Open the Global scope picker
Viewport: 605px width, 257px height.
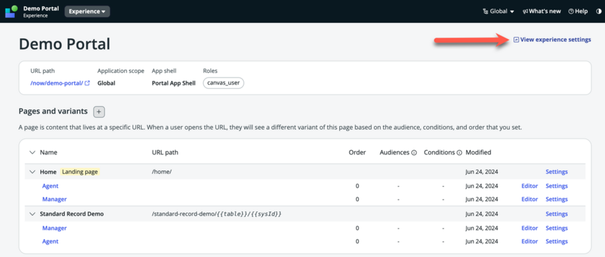click(x=499, y=12)
